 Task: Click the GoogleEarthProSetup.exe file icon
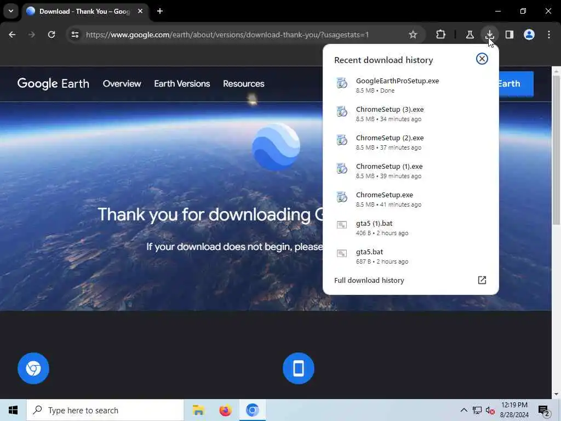[x=342, y=83]
